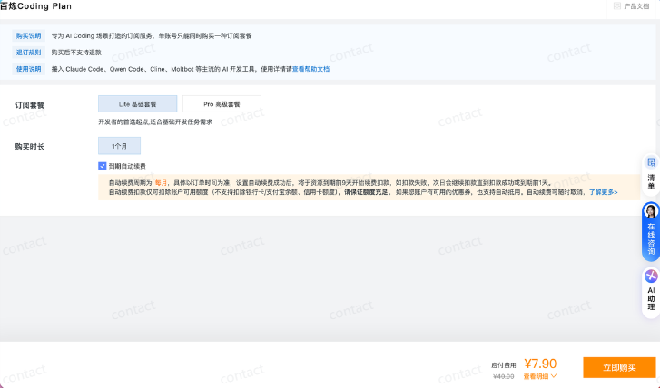Click the 百炼Coding Plan page title
Viewport: 660px width, 388px height.
(35, 6)
